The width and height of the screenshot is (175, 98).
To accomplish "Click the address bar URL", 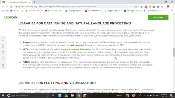I will pos(68,7).
